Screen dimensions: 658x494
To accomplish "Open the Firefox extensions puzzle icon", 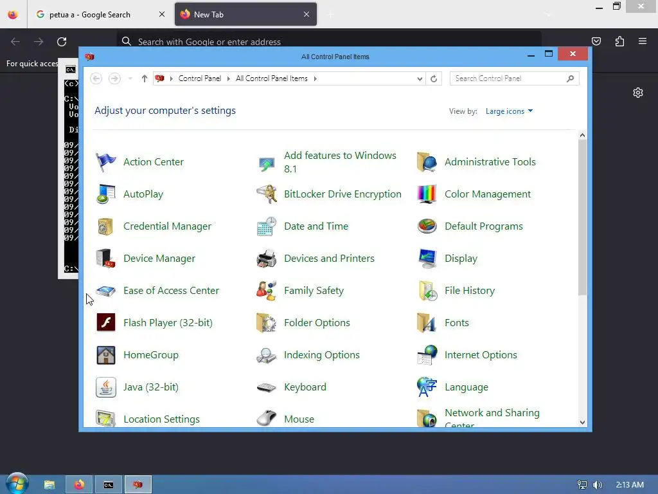I will [619, 41].
